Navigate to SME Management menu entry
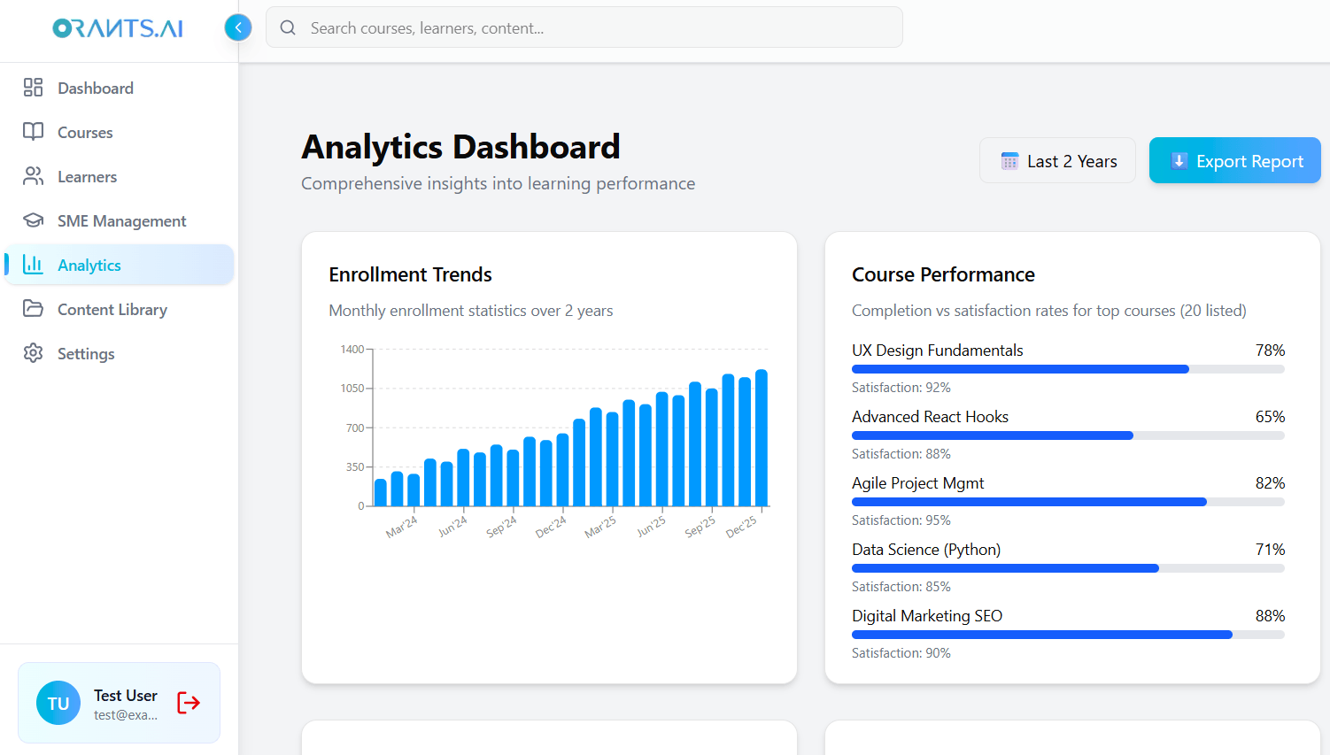The image size is (1330, 755). (121, 220)
